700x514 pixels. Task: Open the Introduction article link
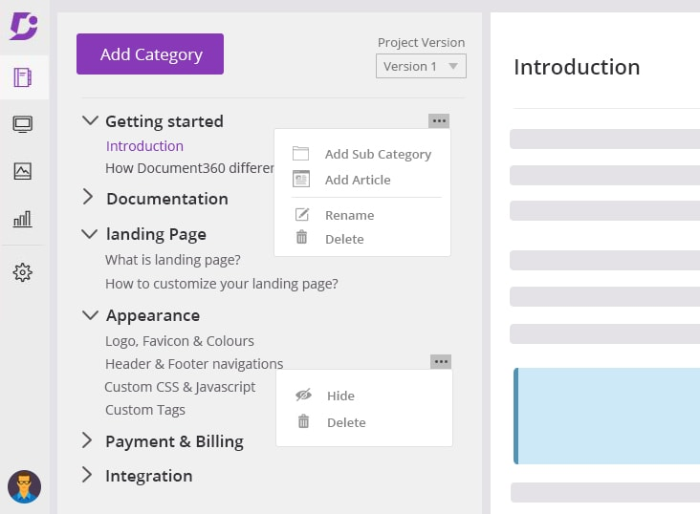[144, 146]
